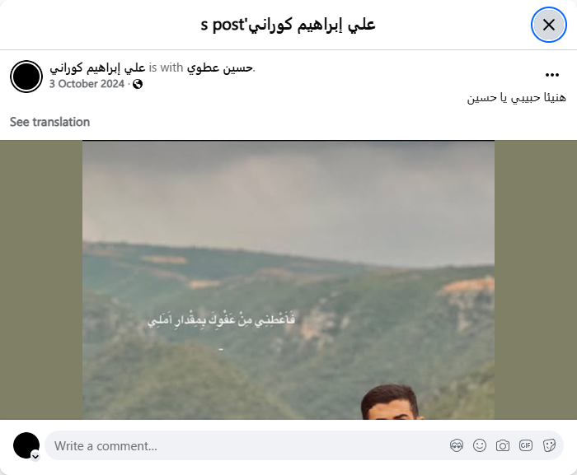Open the GIF picker icon
This screenshot has width=577, height=475.
click(x=526, y=445)
